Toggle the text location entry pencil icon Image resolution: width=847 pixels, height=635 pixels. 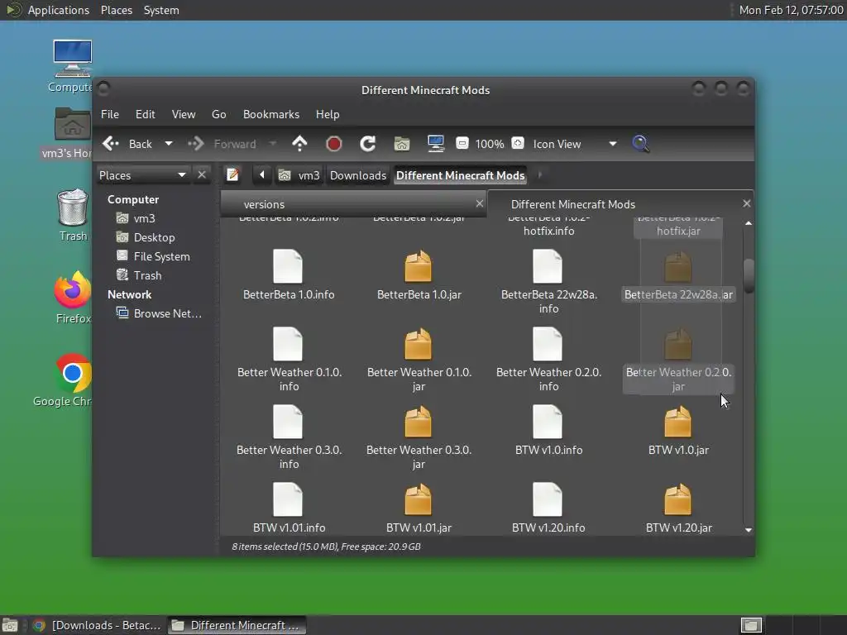click(232, 175)
